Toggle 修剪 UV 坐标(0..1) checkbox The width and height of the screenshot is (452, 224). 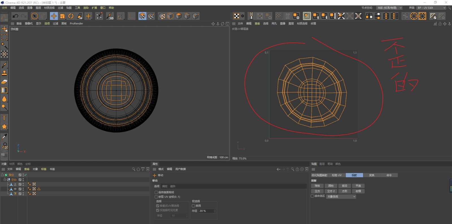click(156, 197)
